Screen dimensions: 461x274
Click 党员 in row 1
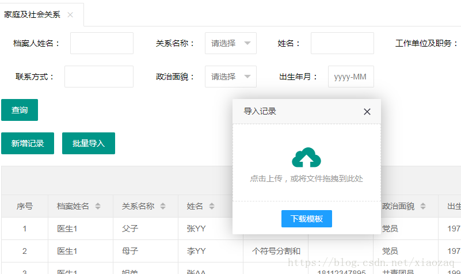(x=390, y=229)
